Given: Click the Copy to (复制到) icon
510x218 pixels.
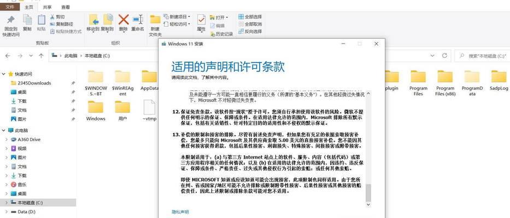Looking at the screenshot, I should coord(107,20).
